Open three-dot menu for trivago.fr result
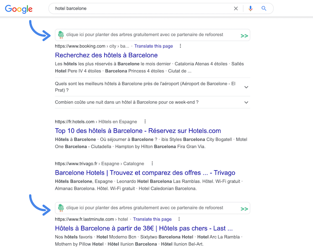 (152, 164)
